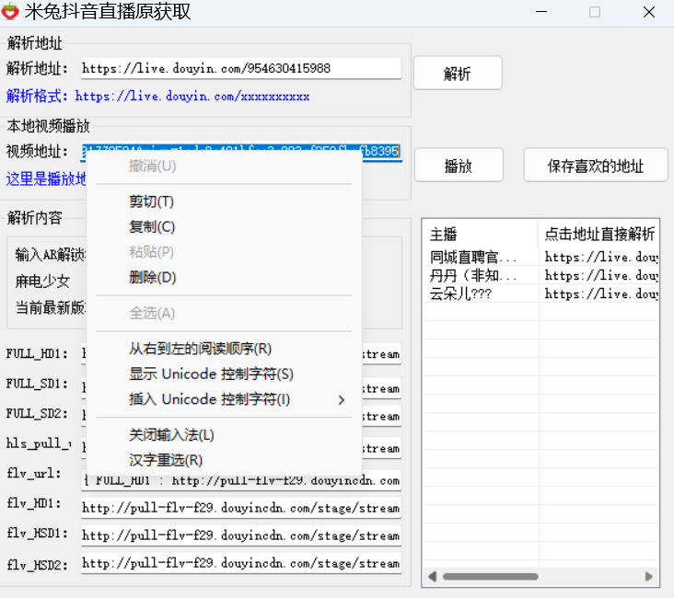Click the blue 解析格式 example URL text
Screen dimensions: 674x598
pos(192,96)
